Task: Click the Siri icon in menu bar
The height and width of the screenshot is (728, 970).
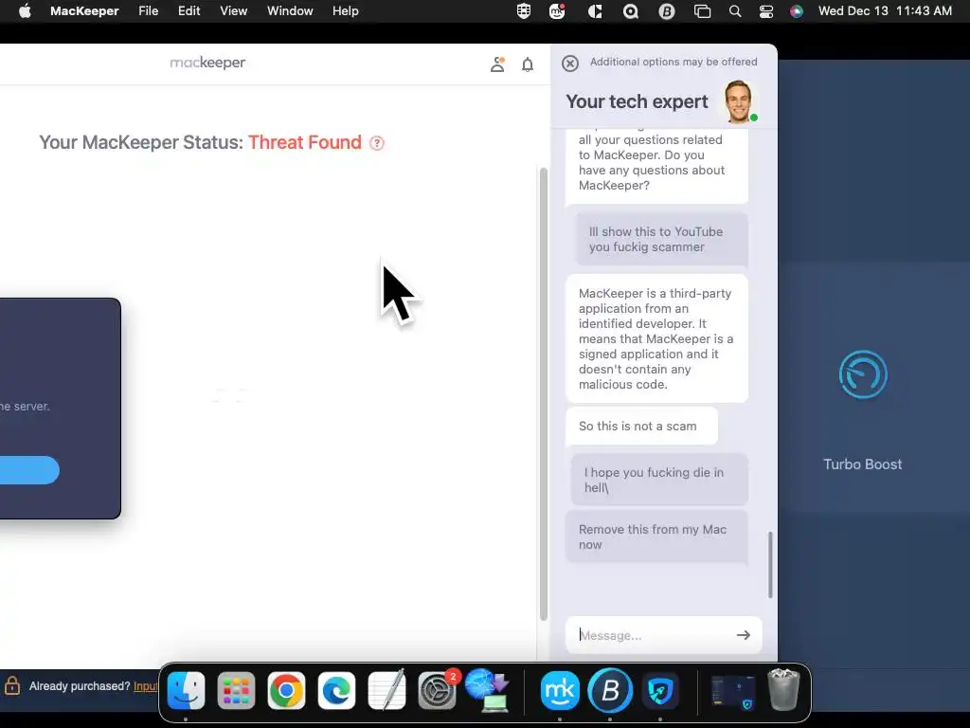Action: tap(797, 11)
